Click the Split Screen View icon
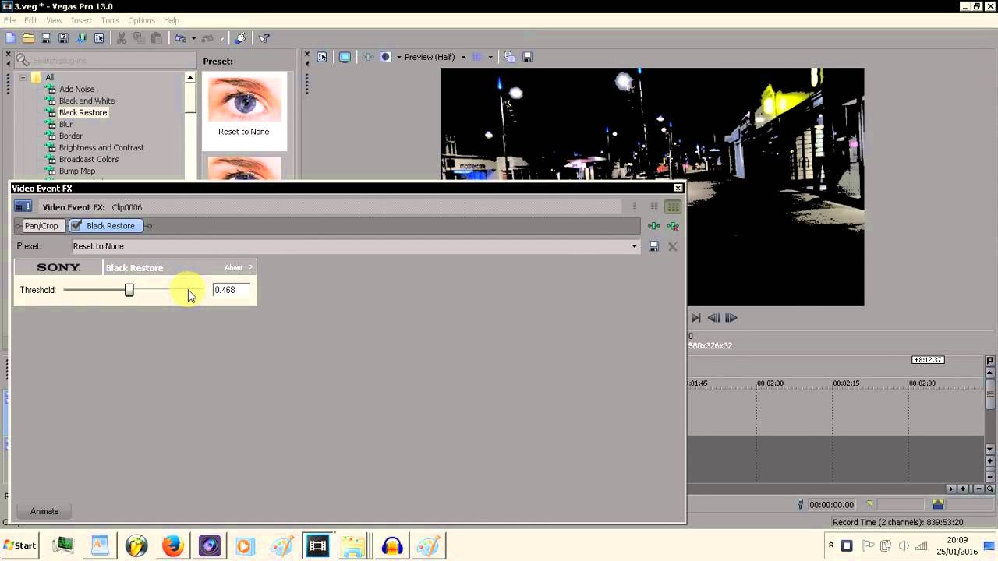998x561 pixels. coord(385,57)
